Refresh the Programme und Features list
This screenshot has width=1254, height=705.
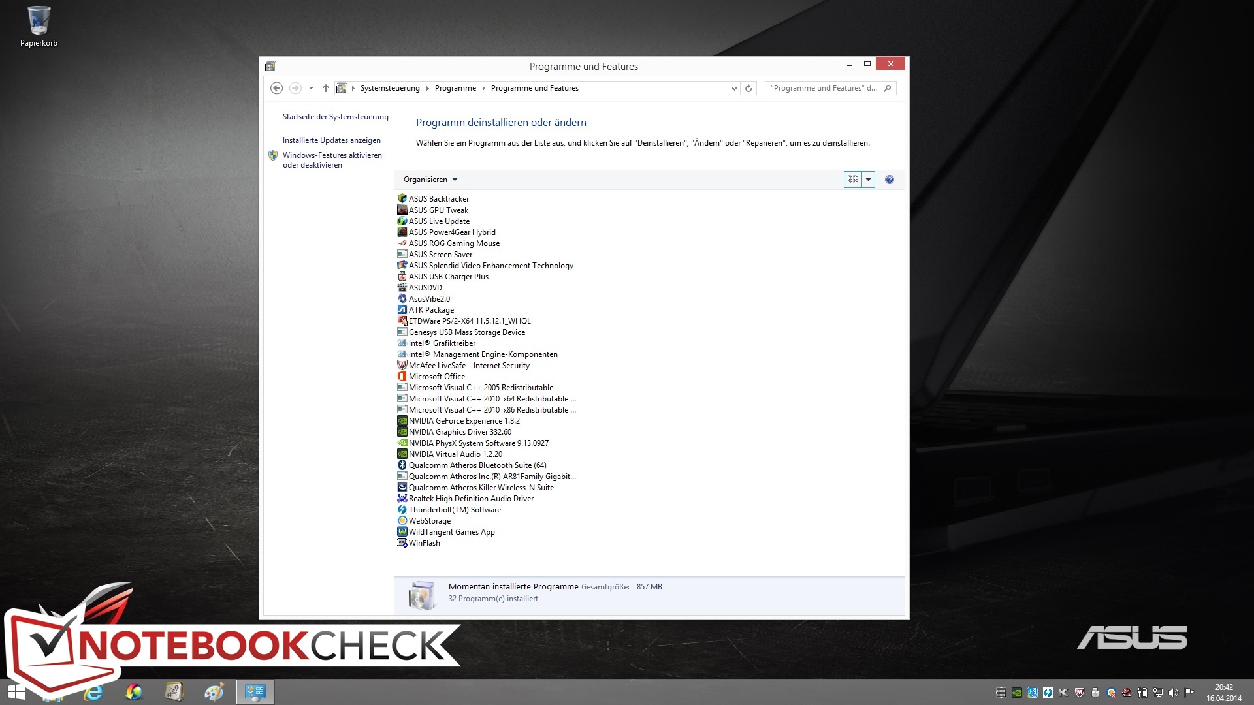click(x=748, y=88)
